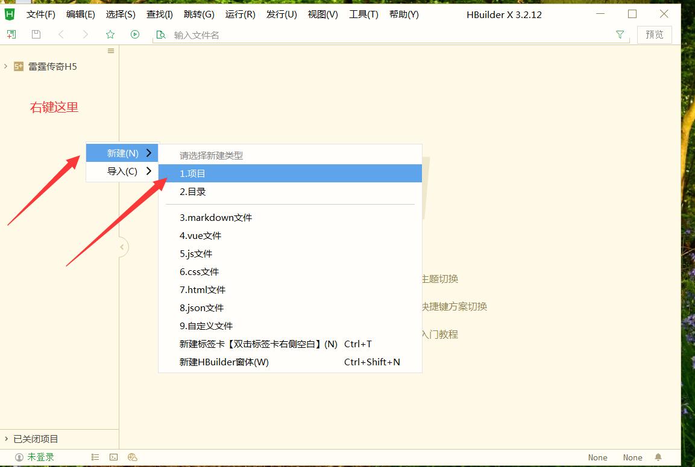The width and height of the screenshot is (695, 467).
Task: Click the outline list icon in status bar
Action: [95, 457]
